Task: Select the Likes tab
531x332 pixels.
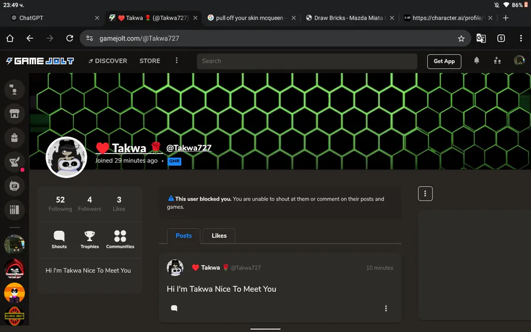Action: (219, 235)
